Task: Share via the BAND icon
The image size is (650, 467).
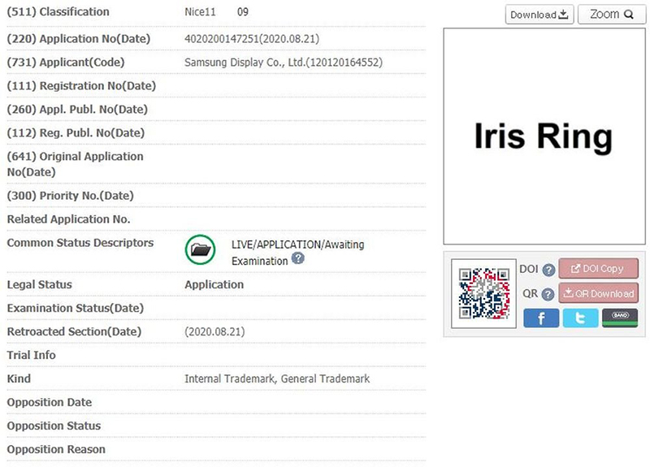Action: (x=619, y=318)
